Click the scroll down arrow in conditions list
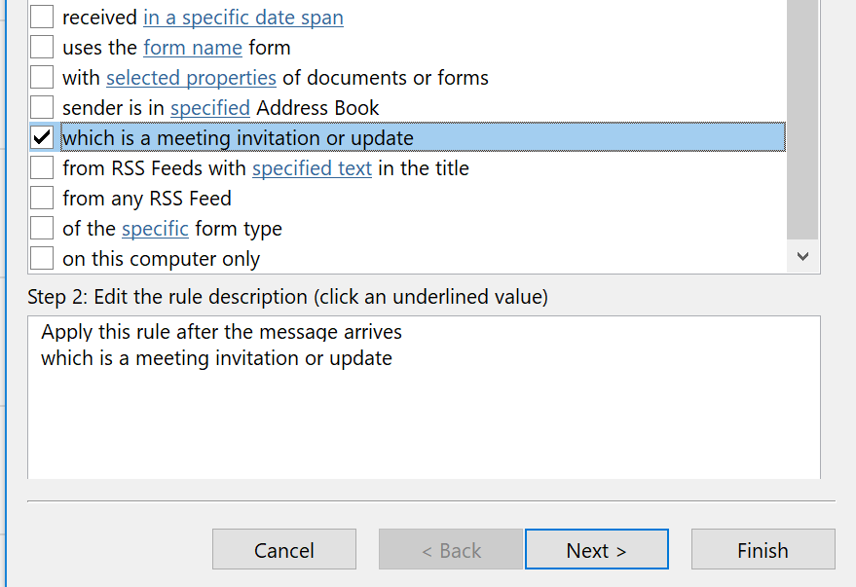The image size is (856, 587). click(802, 256)
